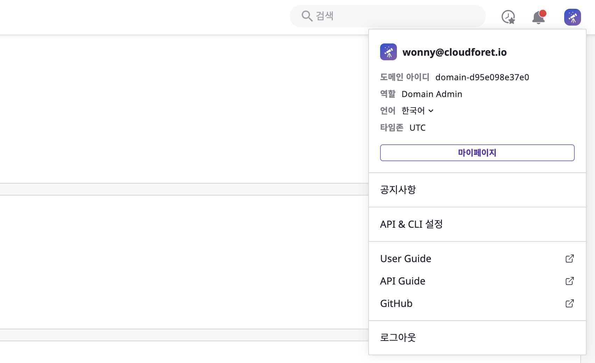Screen dimensions: 595x363
Task: Click the magnifier icon in search bar
Action: 307,16
